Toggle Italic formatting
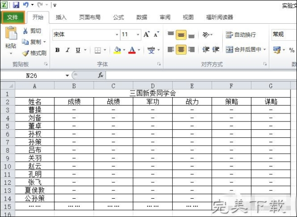This screenshot has width=297, height=217. [x=68, y=50]
